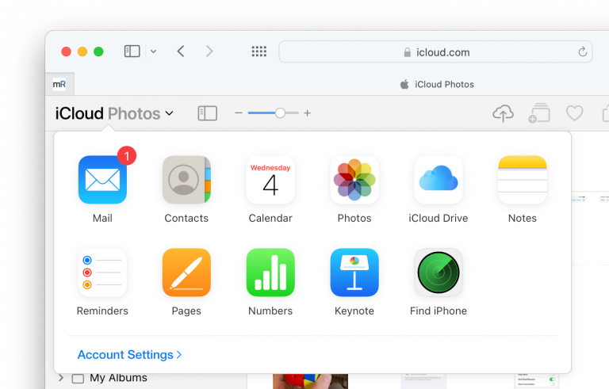Open the Safari sidebar dropdown arrow
Viewport: 609px width, 389px height.
[x=153, y=51]
